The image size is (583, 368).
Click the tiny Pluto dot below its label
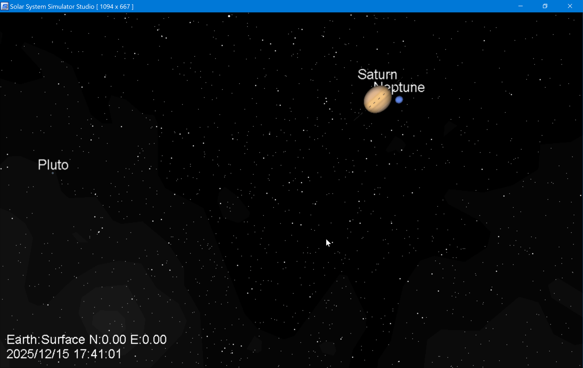point(53,173)
